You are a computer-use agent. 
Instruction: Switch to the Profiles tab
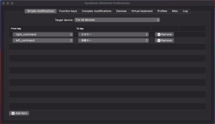coord(162,11)
